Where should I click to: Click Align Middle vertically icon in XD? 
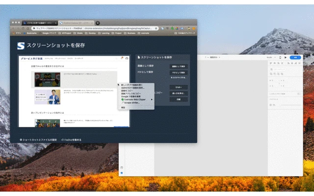point(275,63)
